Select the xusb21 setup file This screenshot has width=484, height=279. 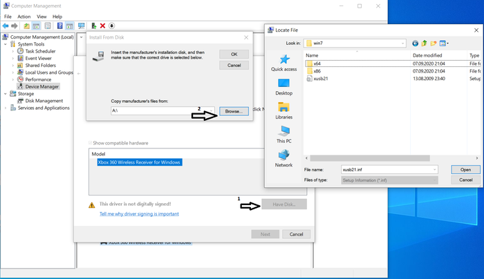click(317, 79)
